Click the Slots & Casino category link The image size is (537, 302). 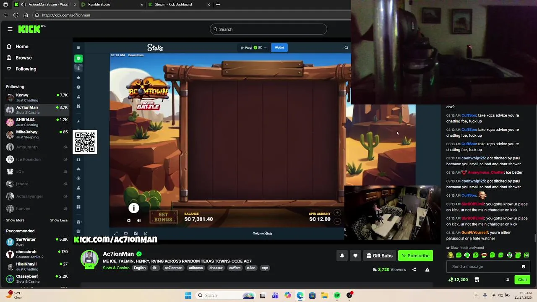point(116,268)
